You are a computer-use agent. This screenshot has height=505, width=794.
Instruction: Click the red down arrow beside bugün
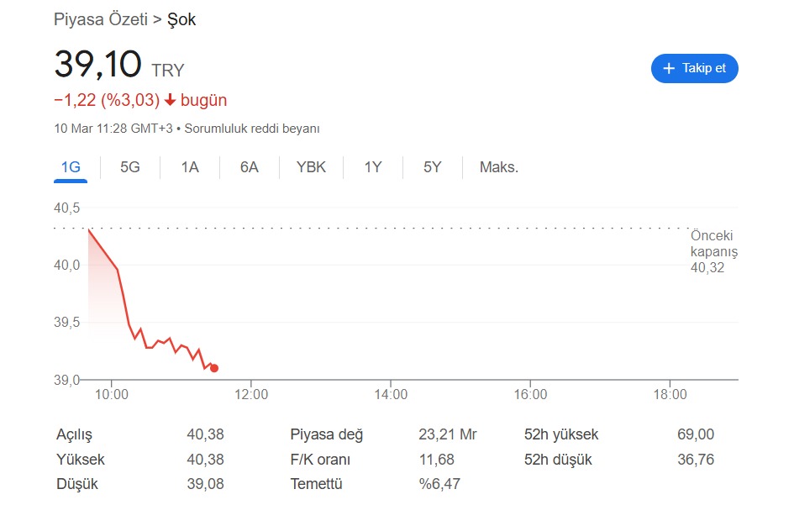(x=170, y=100)
